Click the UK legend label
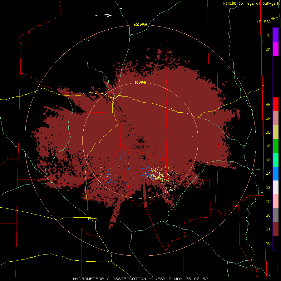This screenshot has height=281, width=281. (x=268, y=49)
